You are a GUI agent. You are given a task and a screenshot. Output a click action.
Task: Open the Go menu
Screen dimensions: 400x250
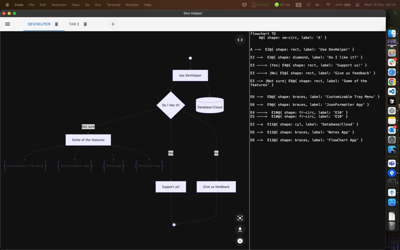pyautogui.click(x=87, y=4)
